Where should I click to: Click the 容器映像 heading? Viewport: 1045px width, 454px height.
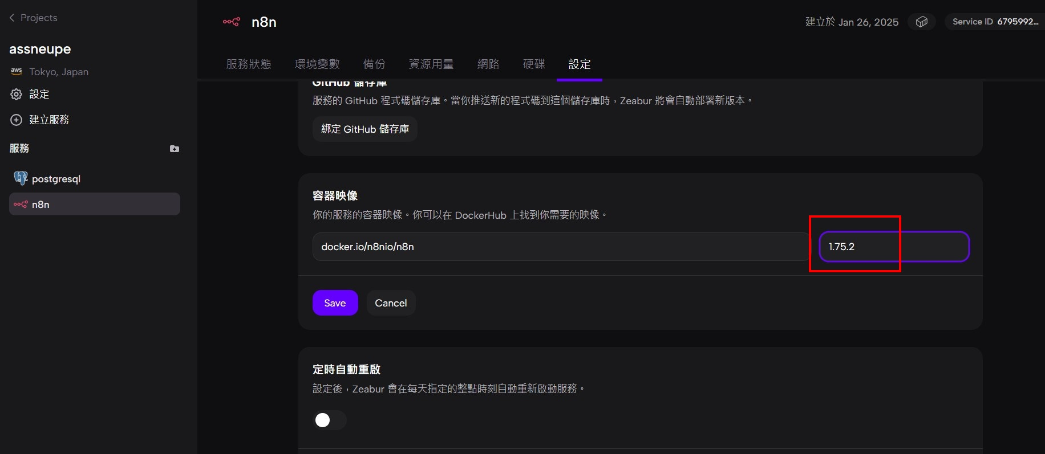(335, 195)
